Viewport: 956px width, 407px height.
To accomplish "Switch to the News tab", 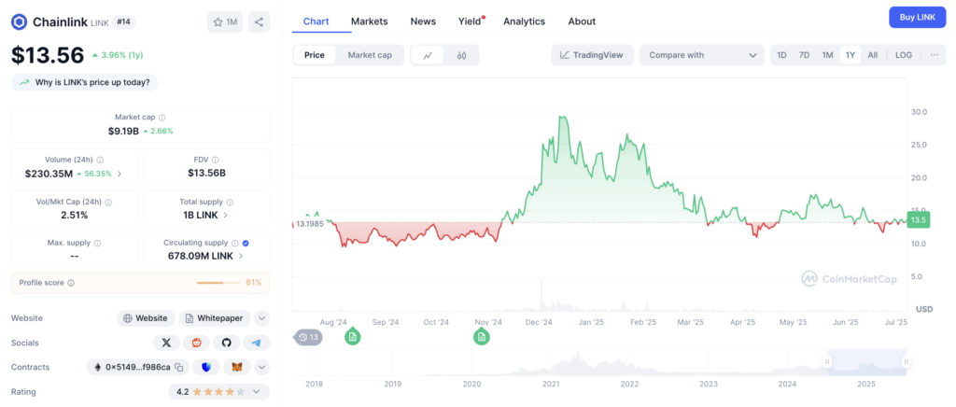I will [423, 21].
